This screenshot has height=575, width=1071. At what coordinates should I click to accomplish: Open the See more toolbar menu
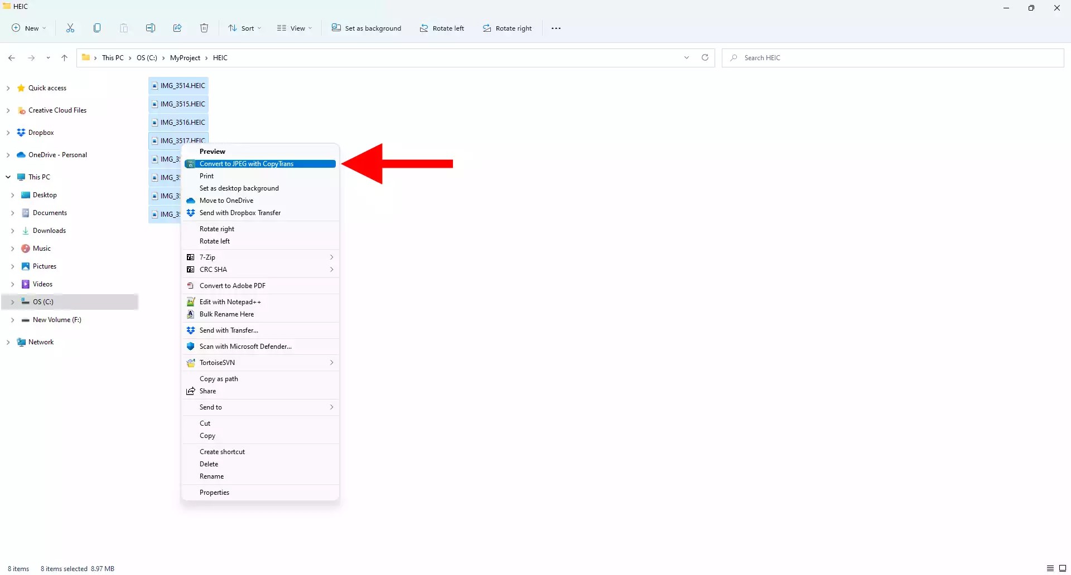tap(556, 28)
